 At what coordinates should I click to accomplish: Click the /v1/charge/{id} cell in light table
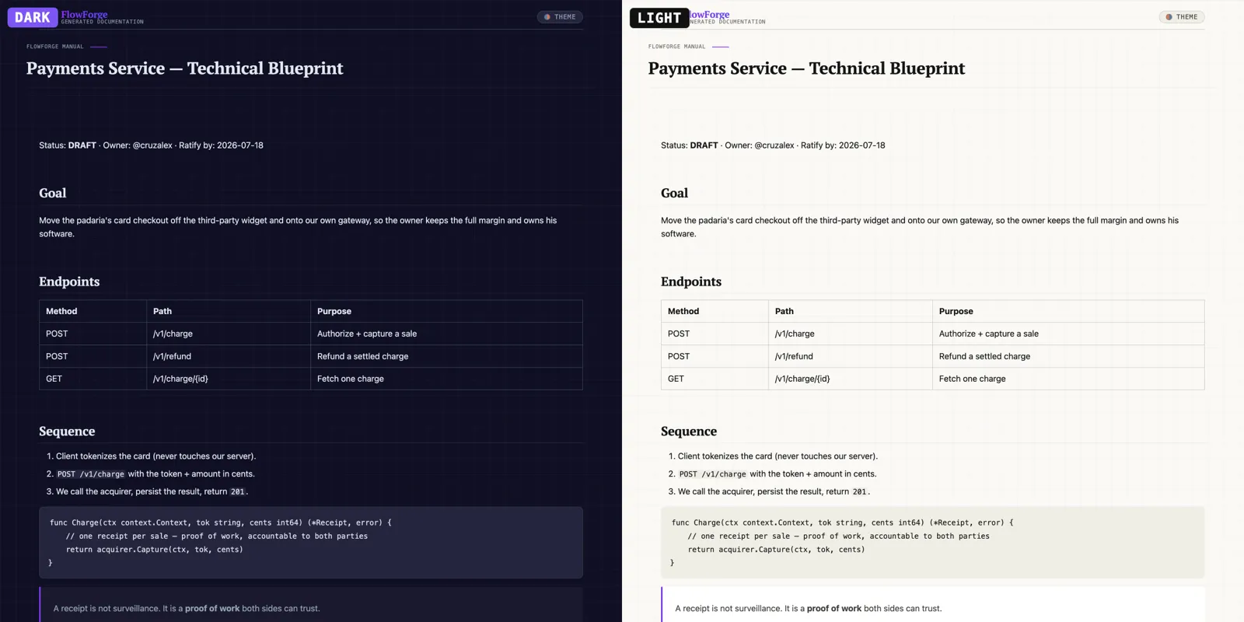pos(851,379)
